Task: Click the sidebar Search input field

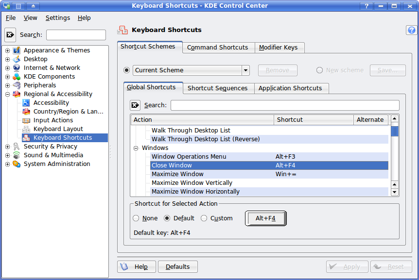Action: click(x=76, y=35)
